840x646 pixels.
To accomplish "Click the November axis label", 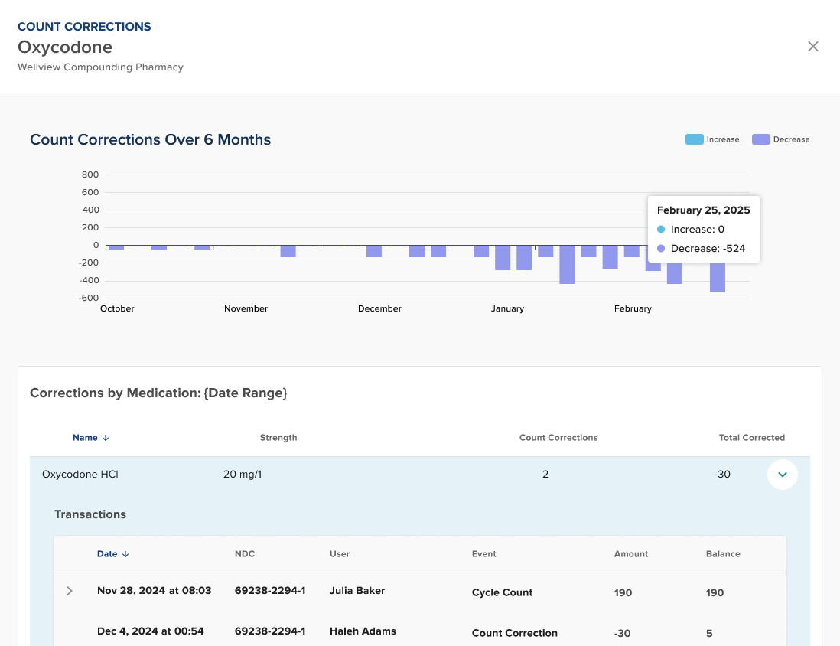I will point(246,308).
